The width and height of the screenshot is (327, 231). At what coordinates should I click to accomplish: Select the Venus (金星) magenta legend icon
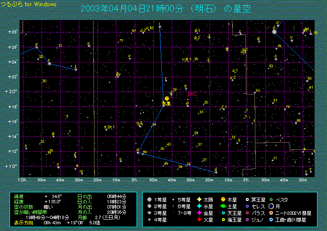pos(198,213)
